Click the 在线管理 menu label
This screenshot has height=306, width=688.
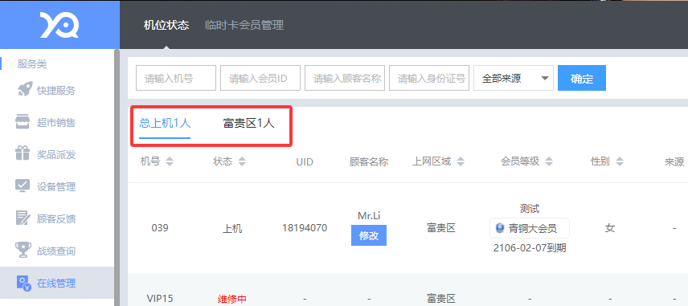[56, 284]
